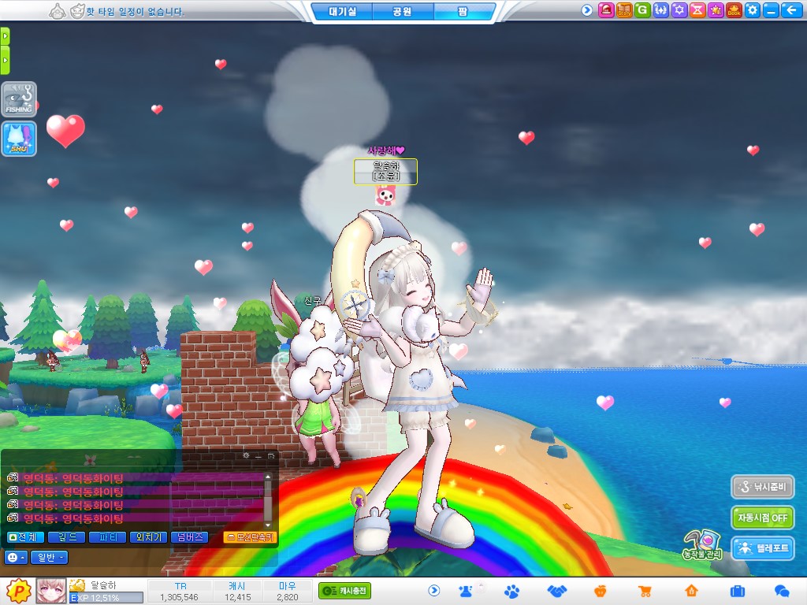Screen dimensions: 807x605
Task: Click the wizard hat character icon in top bar
Action: point(57,11)
